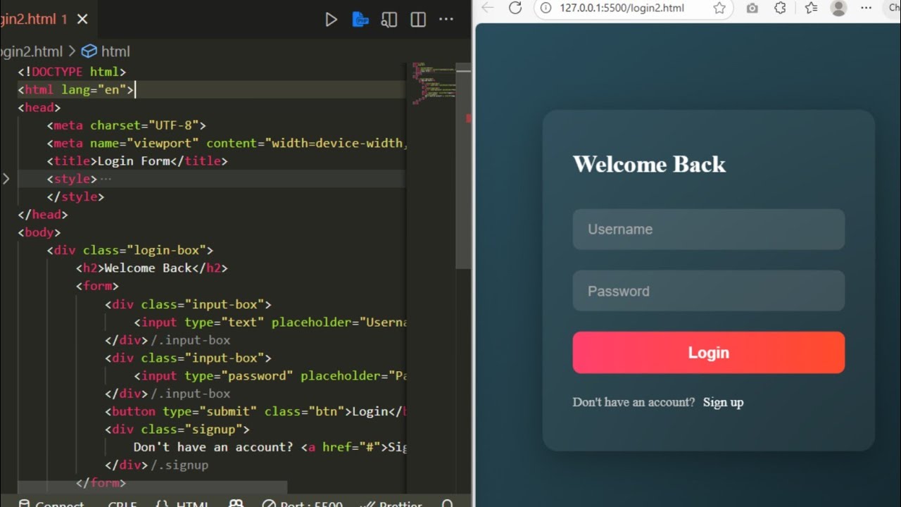Click the editor vertical scrollbar
Image resolution: width=901 pixels, height=507 pixels.
pyautogui.click(x=463, y=166)
